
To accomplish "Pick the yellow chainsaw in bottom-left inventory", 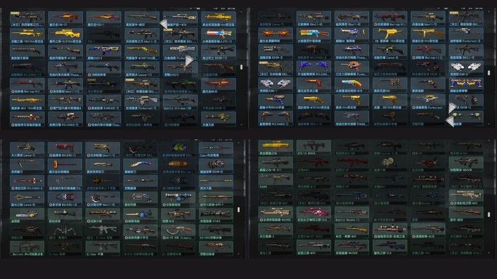I will pos(27,216).
